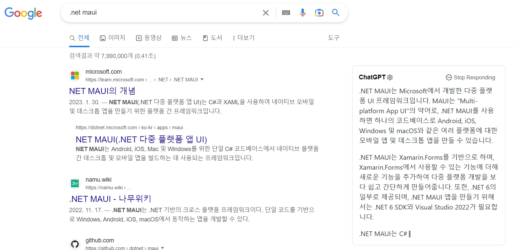
Task: Click the 전체 tab magnifier icon
Action: (72, 38)
